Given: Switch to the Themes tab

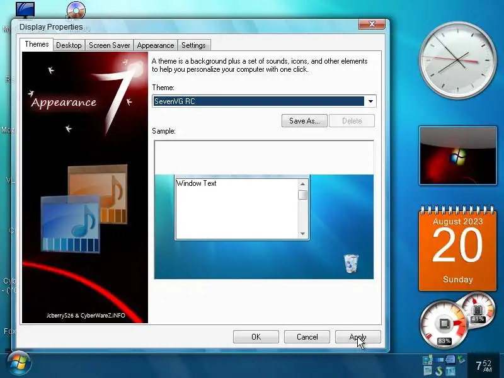Looking at the screenshot, I should coord(37,44).
